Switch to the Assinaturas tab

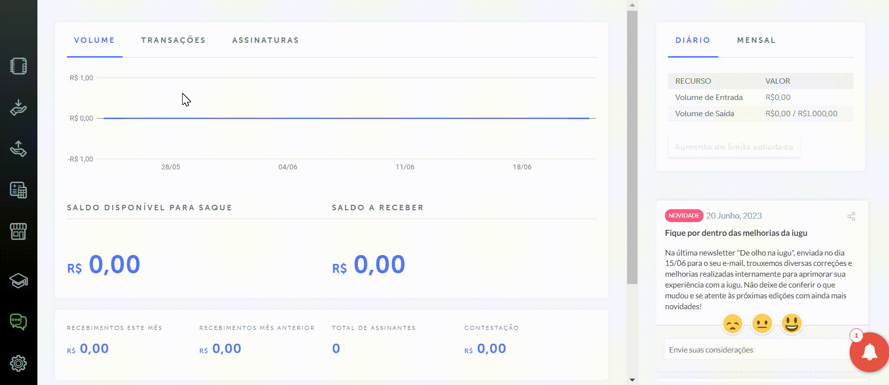tap(265, 40)
